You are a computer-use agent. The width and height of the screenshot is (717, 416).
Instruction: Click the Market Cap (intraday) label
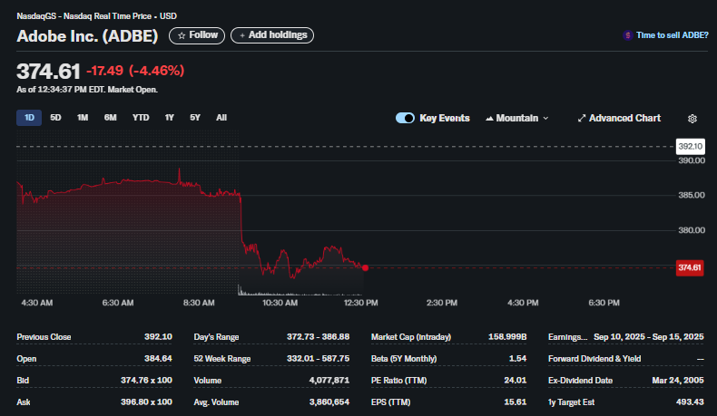(x=411, y=337)
